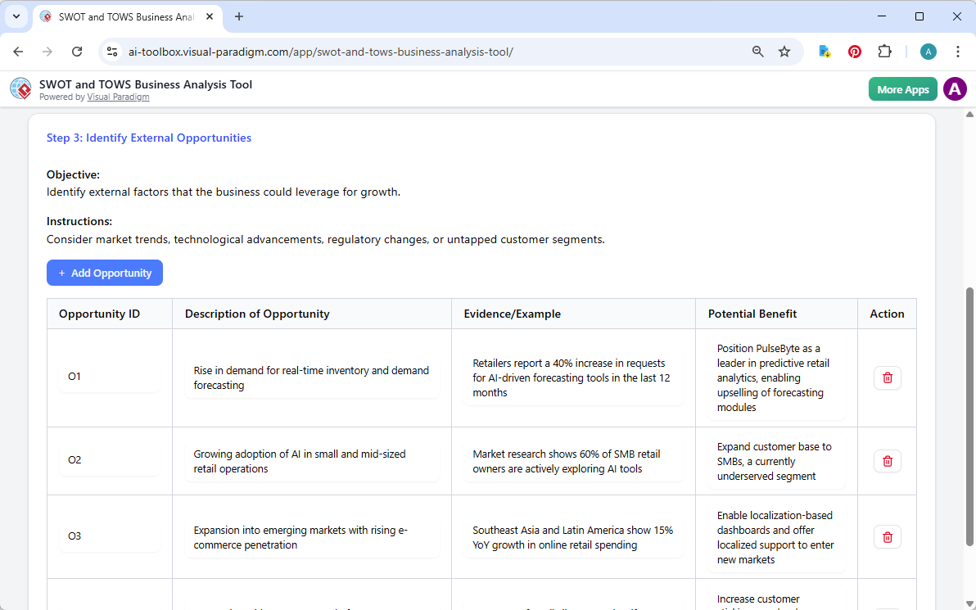Image resolution: width=976 pixels, height=610 pixels.
Task: Open the tab search chevron
Action: [x=16, y=16]
